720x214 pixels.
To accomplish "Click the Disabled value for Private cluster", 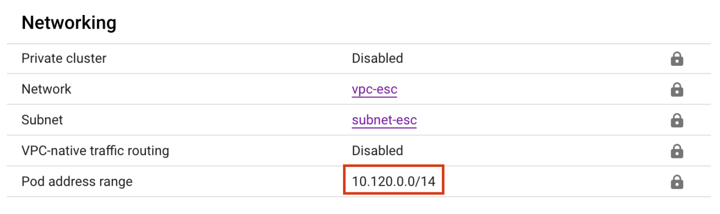I will click(x=377, y=58).
